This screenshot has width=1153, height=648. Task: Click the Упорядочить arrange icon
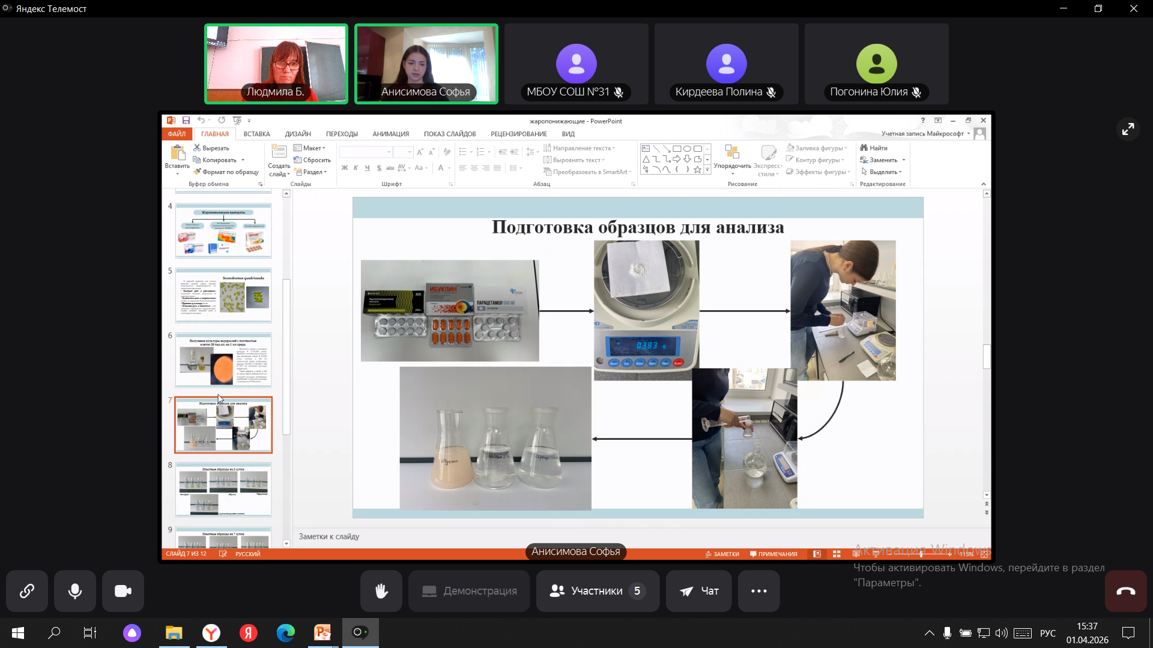pyautogui.click(x=731, y=152)
